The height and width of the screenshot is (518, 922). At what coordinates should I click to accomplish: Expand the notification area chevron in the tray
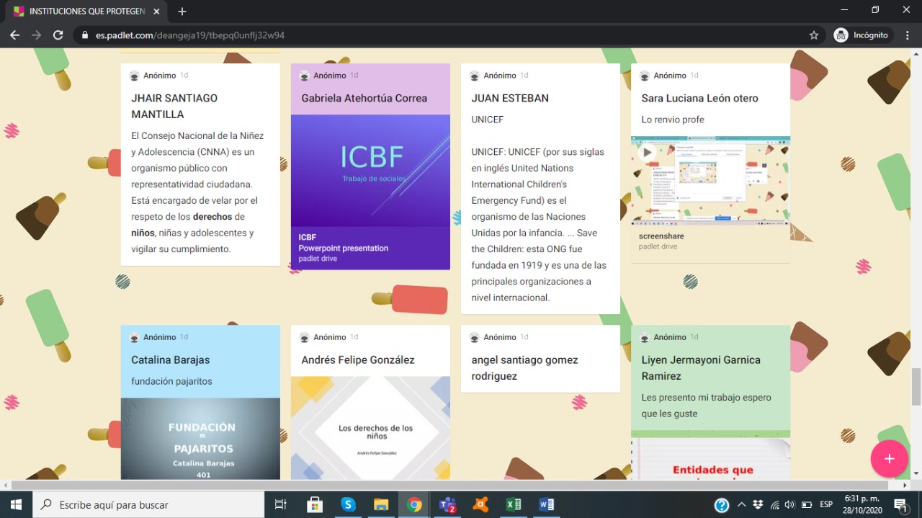coord(741,504)
